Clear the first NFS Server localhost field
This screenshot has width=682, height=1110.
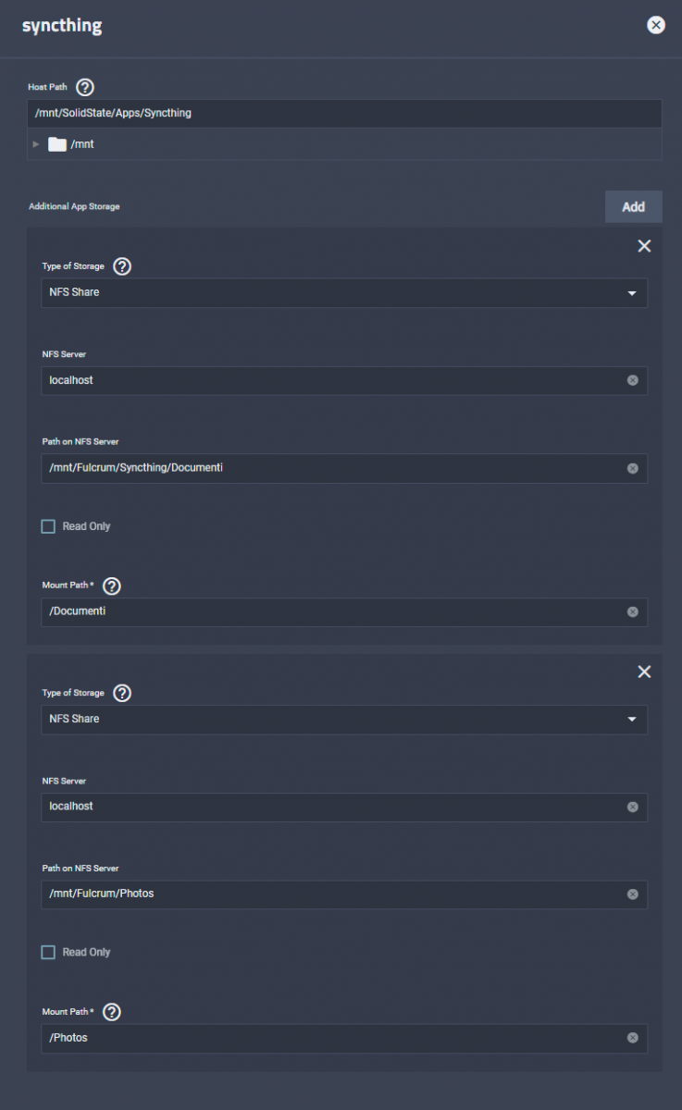click(x=633, y=380)
